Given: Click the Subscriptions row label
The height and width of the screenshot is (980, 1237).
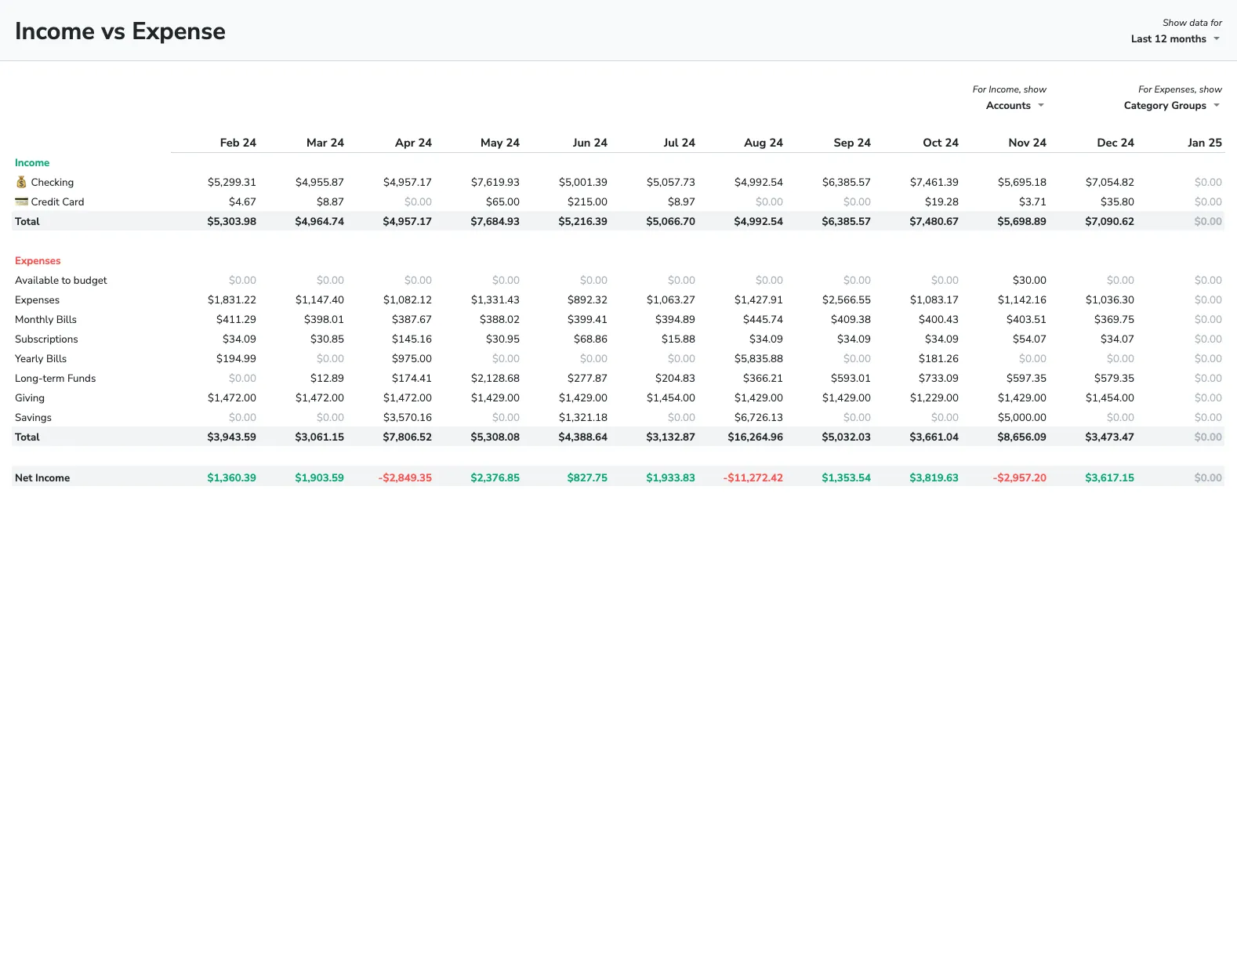Looking at the screenshot, I should click(x=46, y=339).
